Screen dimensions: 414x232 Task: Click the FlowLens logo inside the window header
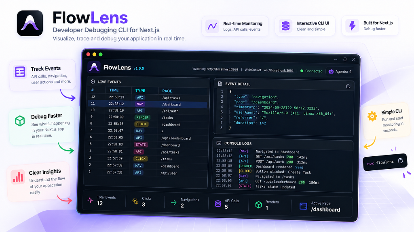coord(94,67)
